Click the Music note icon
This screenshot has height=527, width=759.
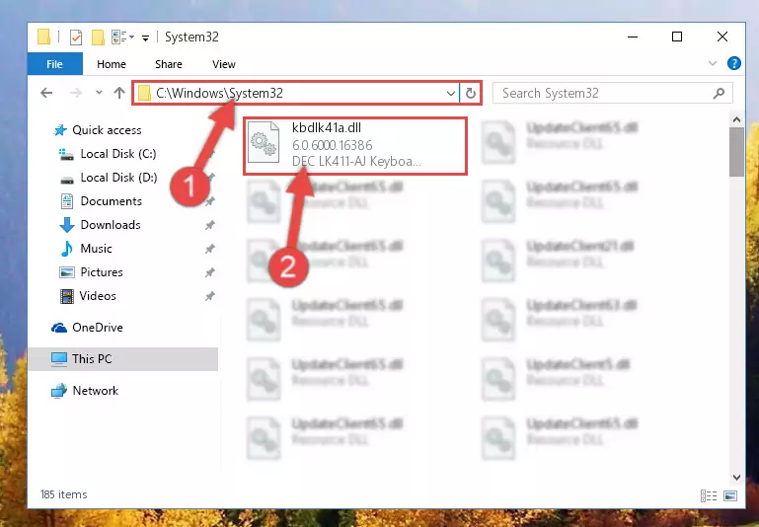(67, 249)
